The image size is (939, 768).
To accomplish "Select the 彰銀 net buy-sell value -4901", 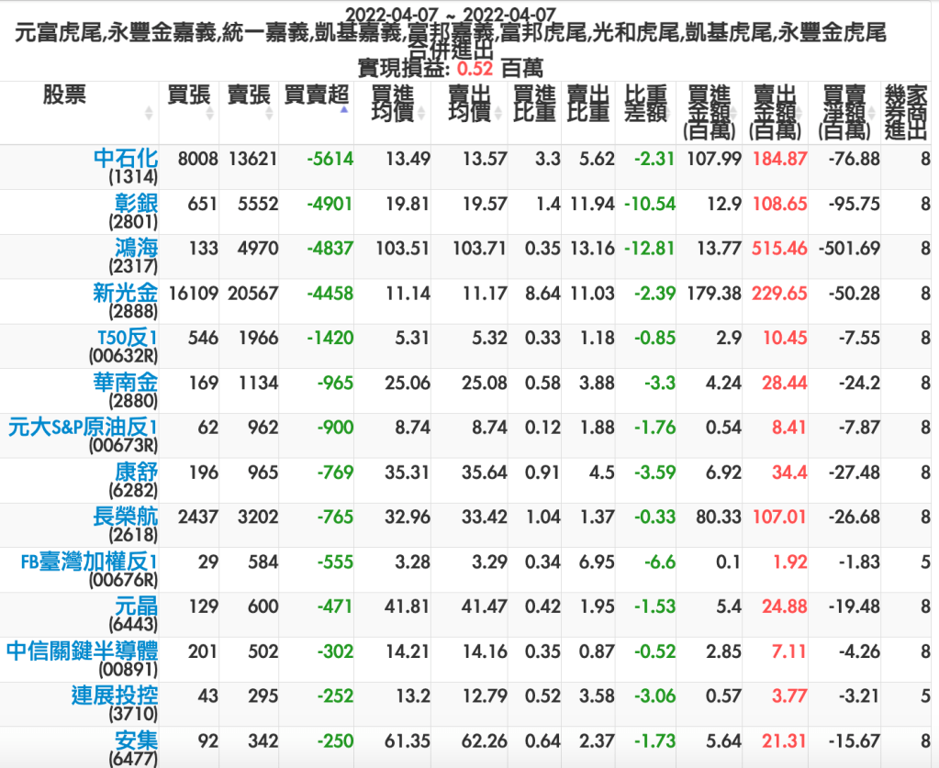I will 330,204.
